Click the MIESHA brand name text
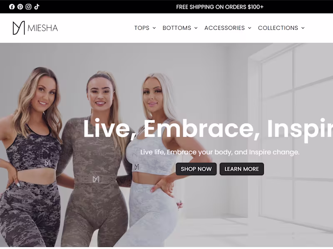 coord(43,28)
